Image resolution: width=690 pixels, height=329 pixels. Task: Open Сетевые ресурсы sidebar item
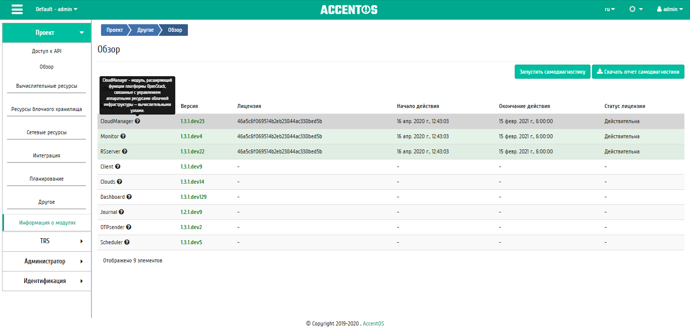(x=46, y=132)
